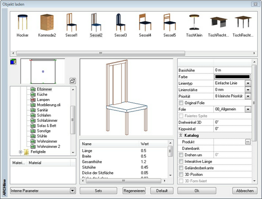Open the Produkt browse ellipsis button
Image resolution: width=262 pixels, height=199 pixels.
pos(248,142)
